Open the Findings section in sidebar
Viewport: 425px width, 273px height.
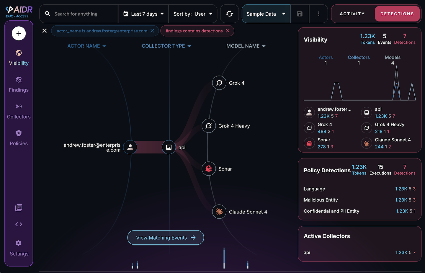[19, 84]
